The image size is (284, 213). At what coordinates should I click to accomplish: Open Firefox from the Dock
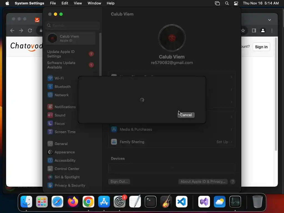coord(73,202)
